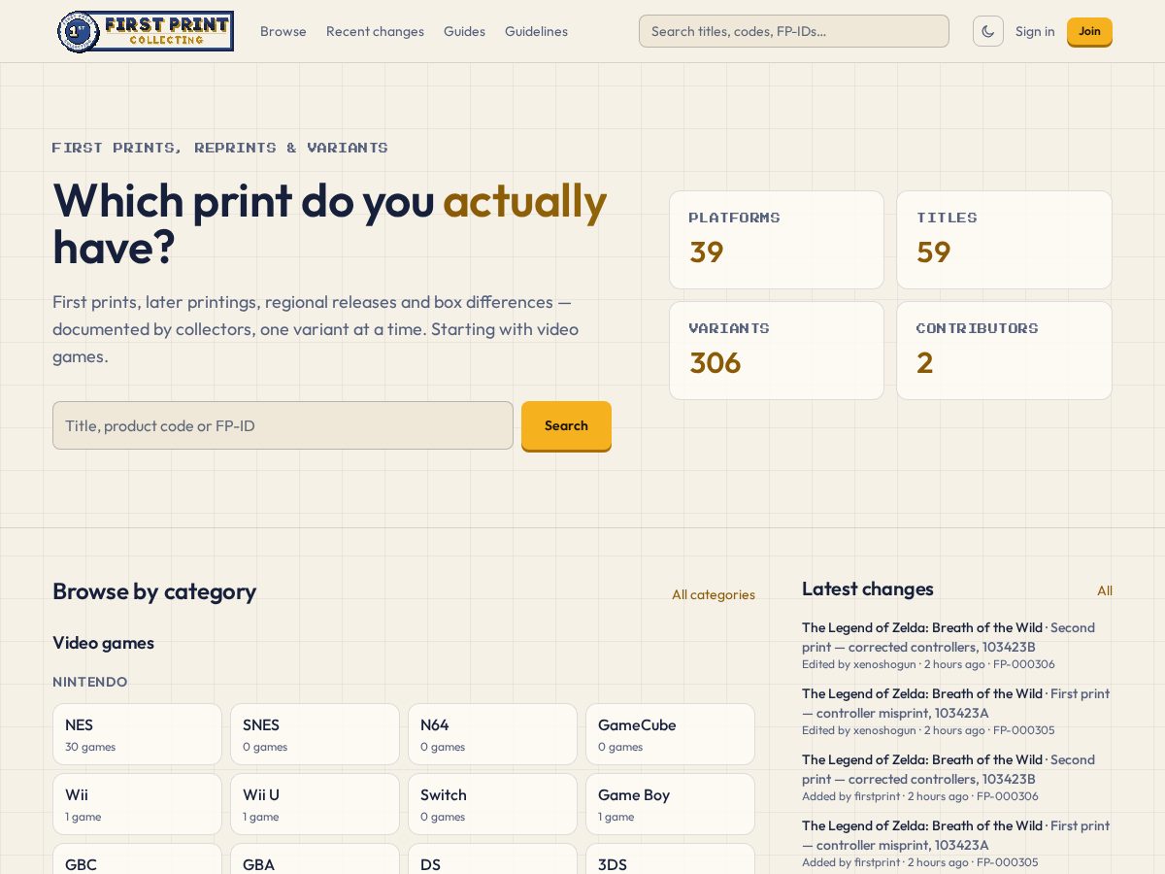
Task: Open the Platforms 39 stat card
Action: [x=777, y=240]
